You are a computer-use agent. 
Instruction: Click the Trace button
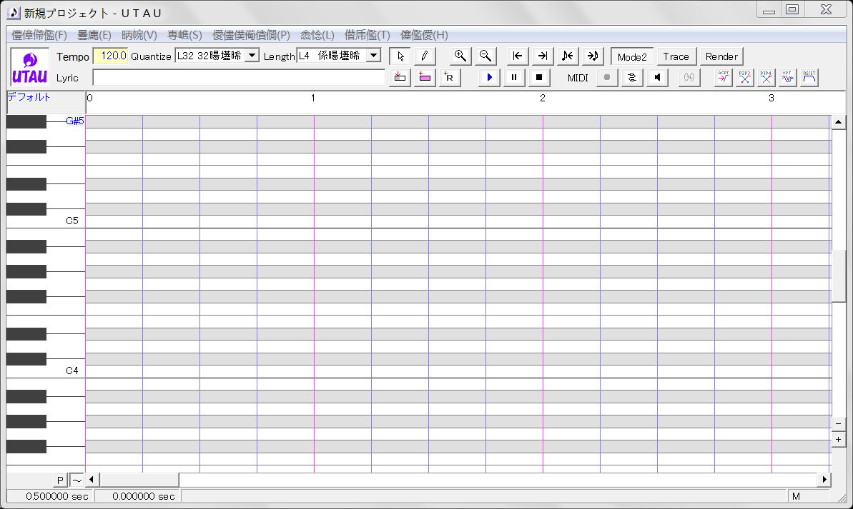pos(676,56)
